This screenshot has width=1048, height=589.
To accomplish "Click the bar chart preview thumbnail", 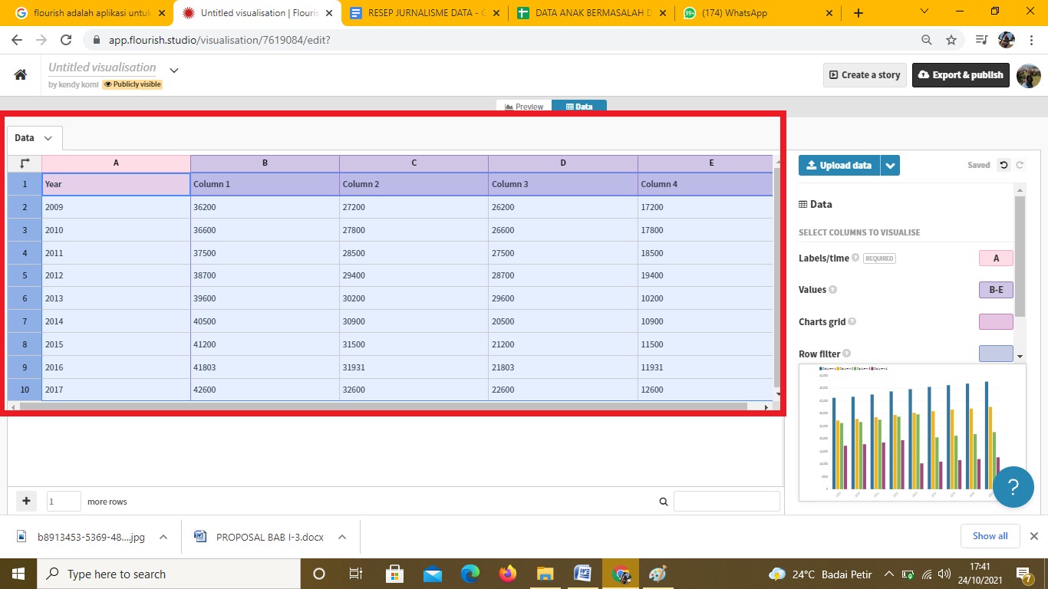I will 911,432.
